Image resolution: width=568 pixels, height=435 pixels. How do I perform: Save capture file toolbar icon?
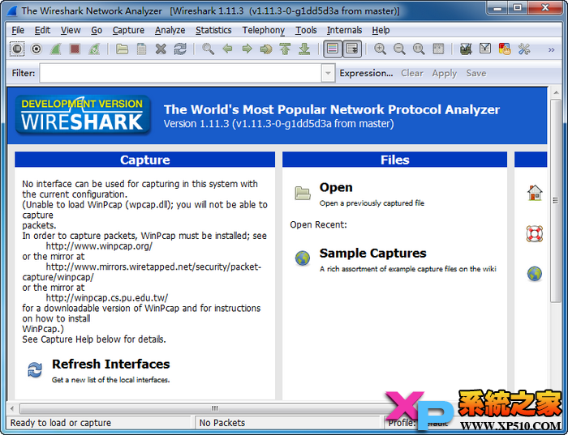[142, 49]
